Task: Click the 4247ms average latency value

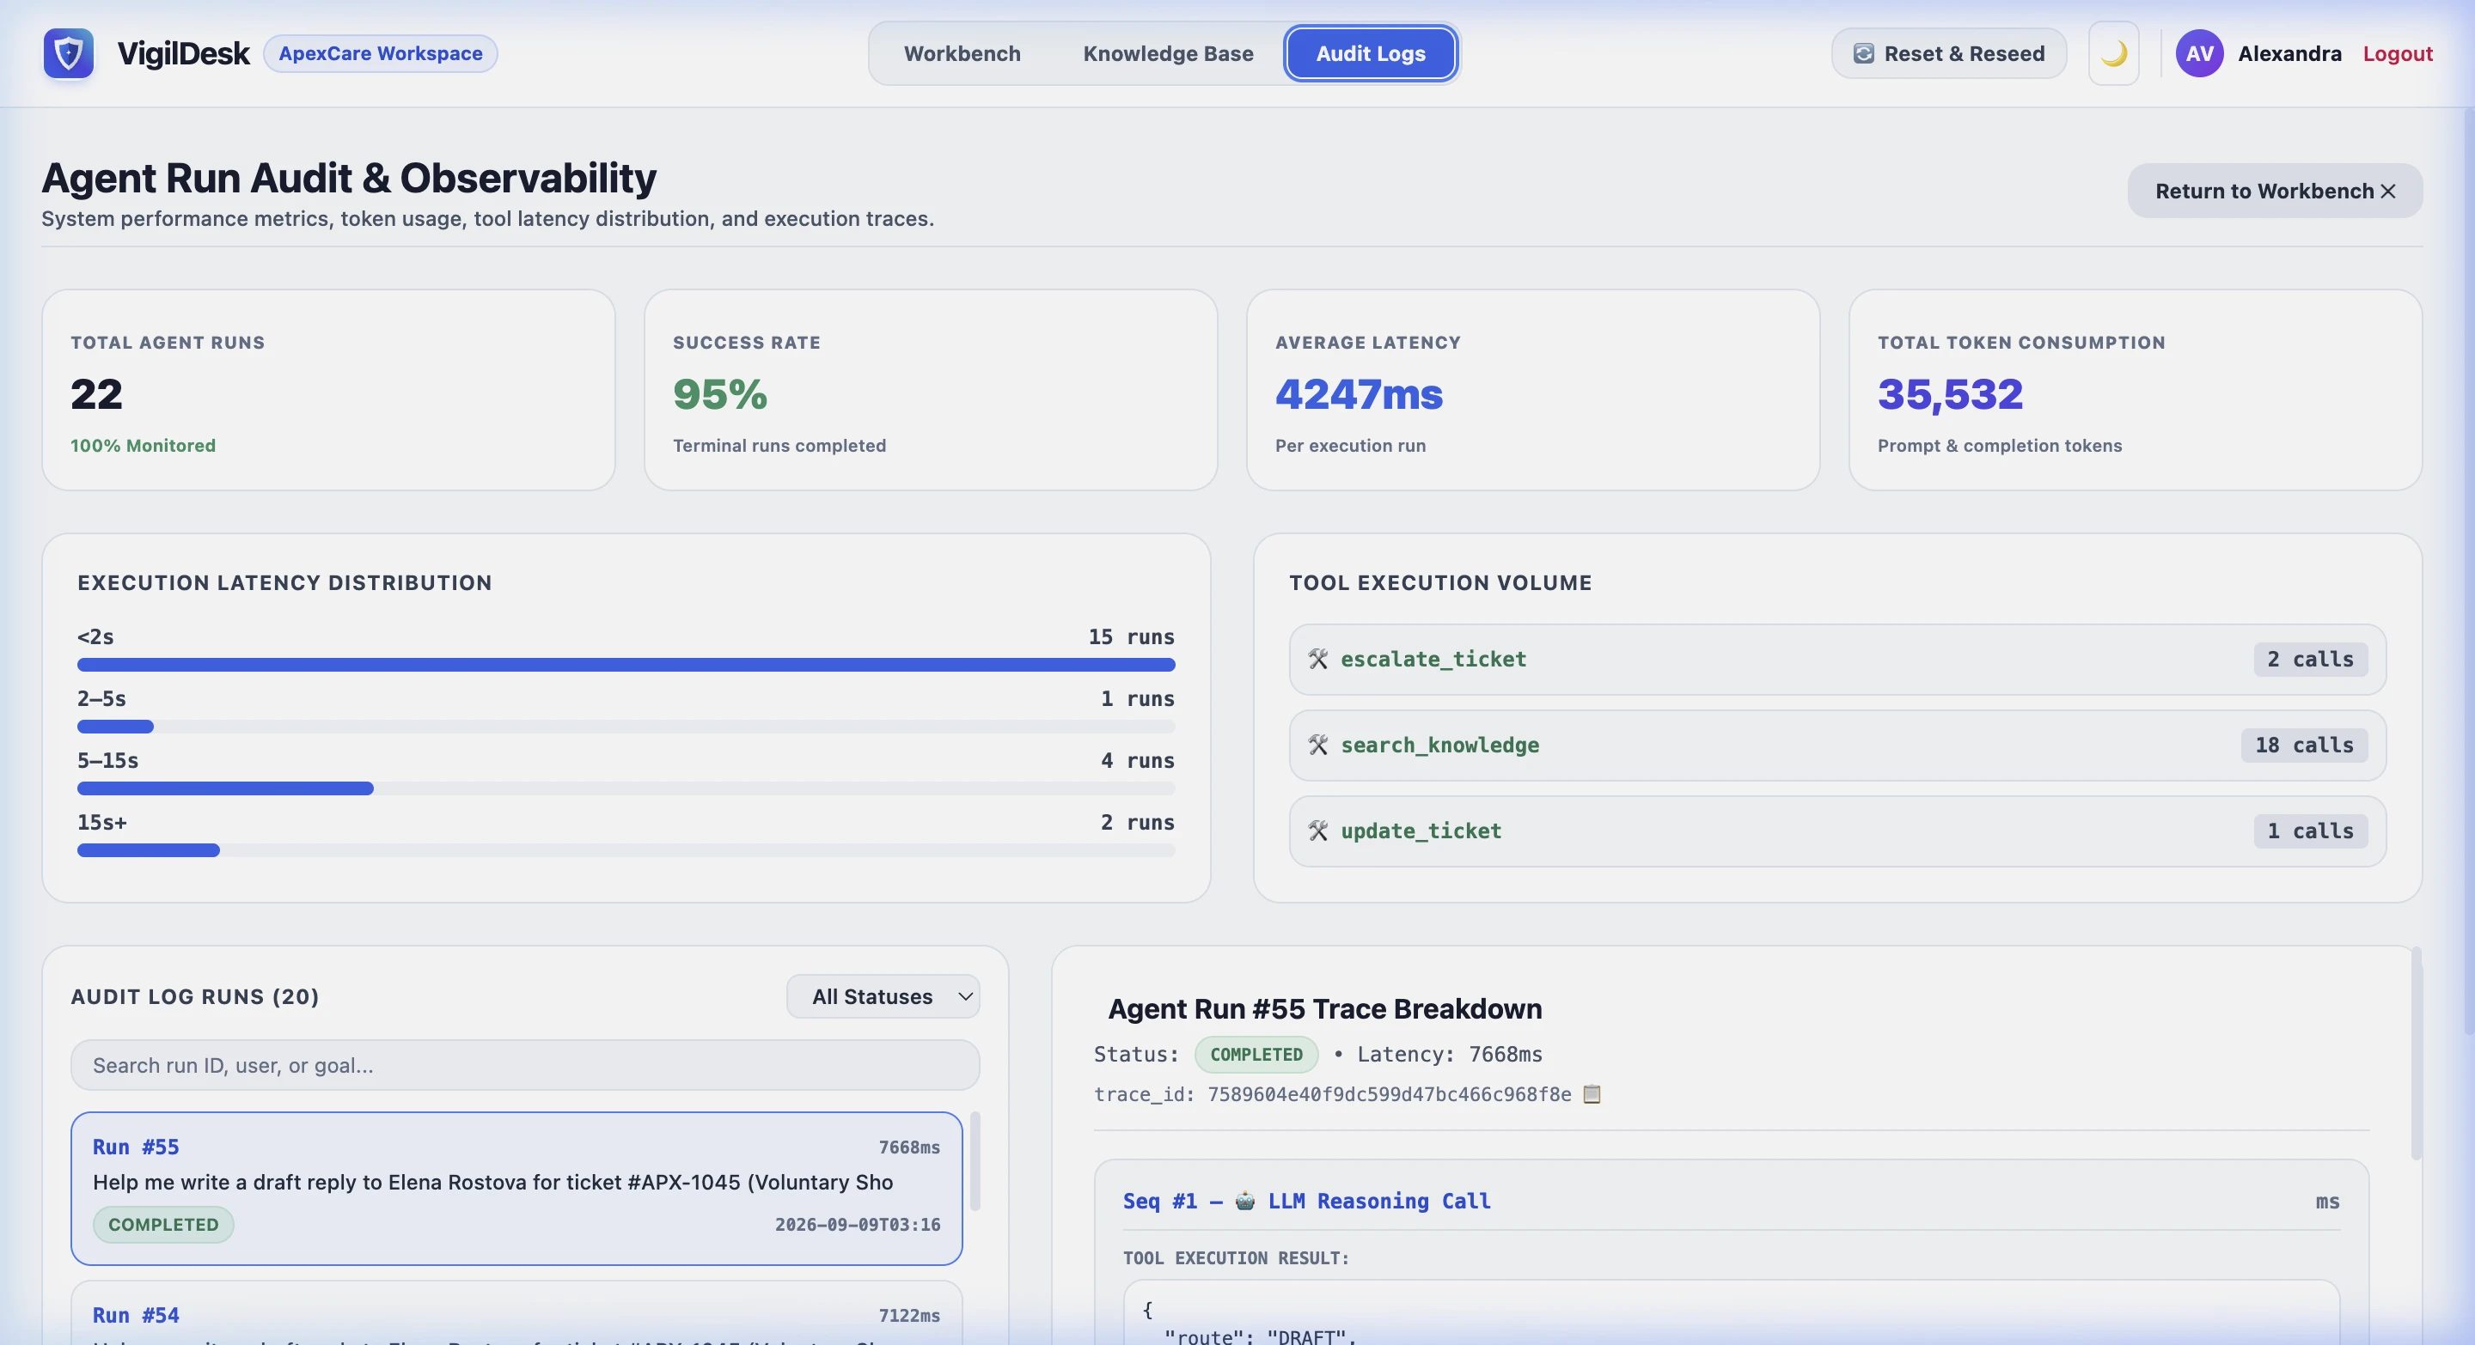Action: point(1359,393)
